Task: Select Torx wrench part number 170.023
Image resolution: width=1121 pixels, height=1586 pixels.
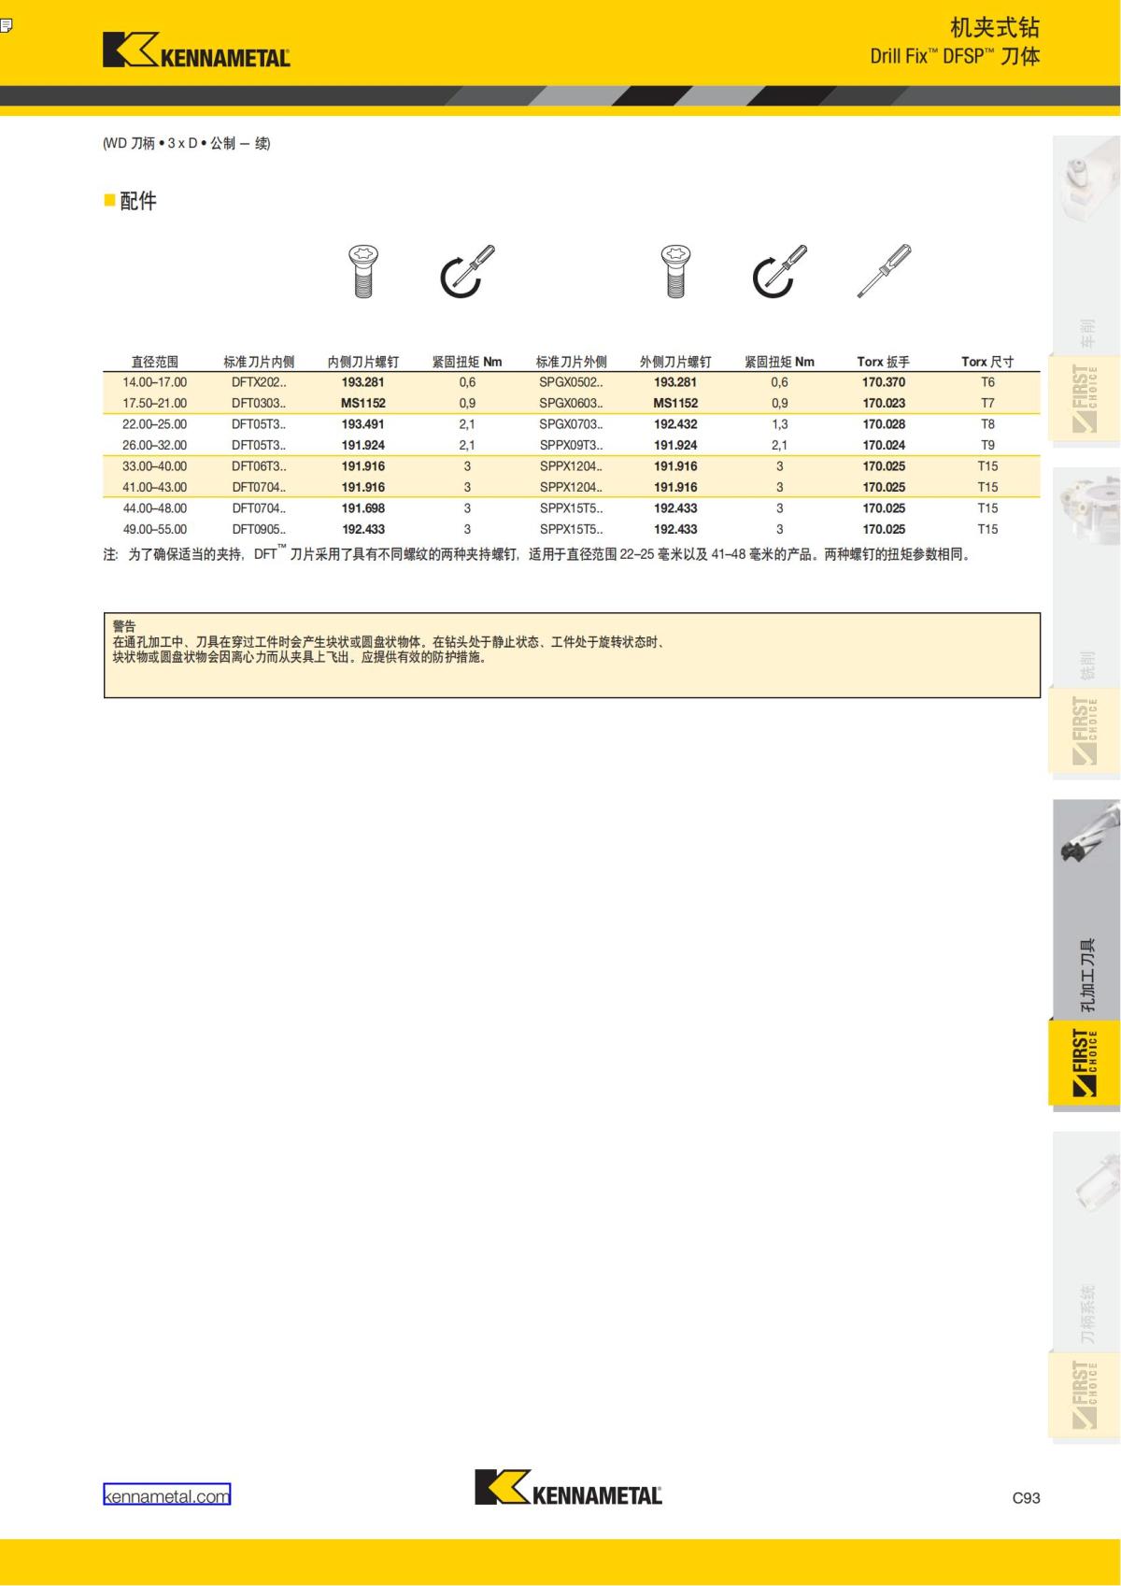Action: 884,404
